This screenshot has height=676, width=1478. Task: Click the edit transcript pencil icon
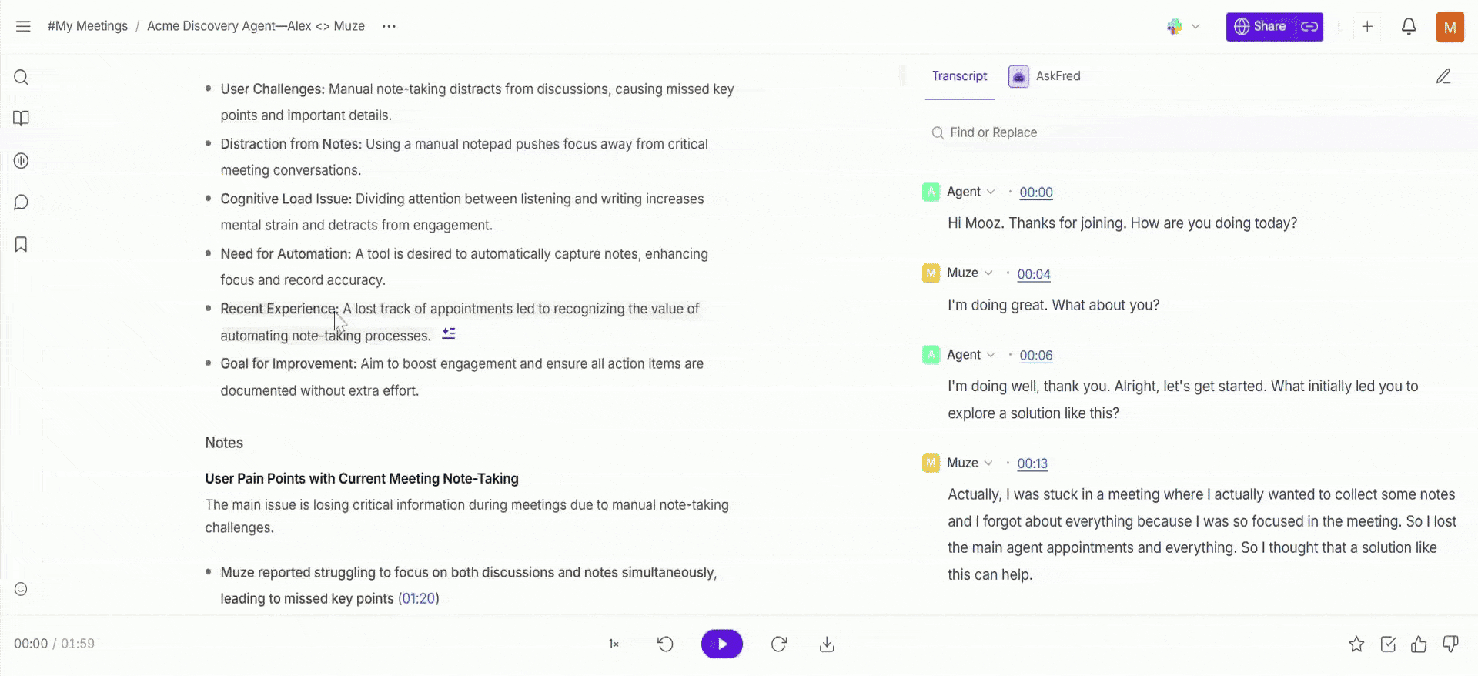pyautogui.click(x=1443, y=76)
